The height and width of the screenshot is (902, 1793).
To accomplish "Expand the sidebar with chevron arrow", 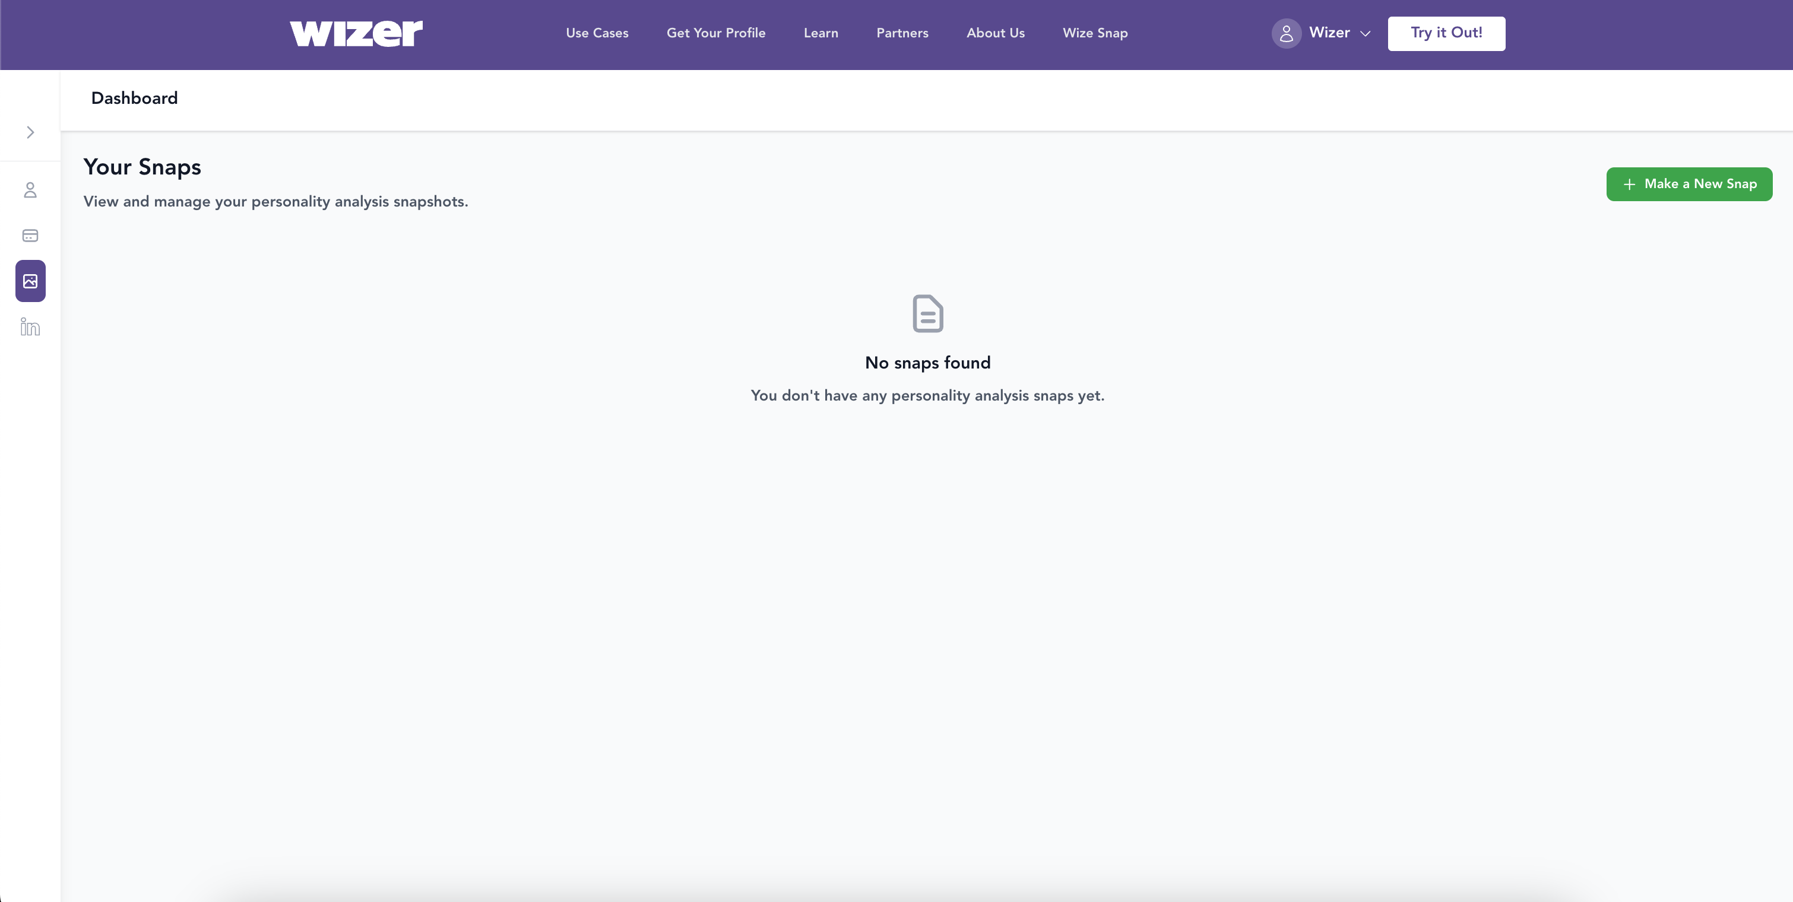I will click(x=30, y=132).
